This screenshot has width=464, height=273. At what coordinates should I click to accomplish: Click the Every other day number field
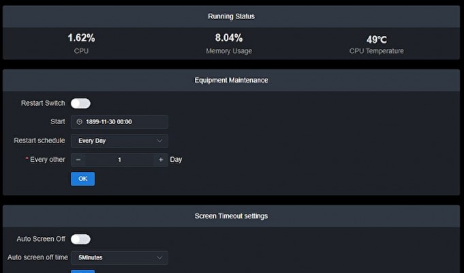(x=119, y=160)
